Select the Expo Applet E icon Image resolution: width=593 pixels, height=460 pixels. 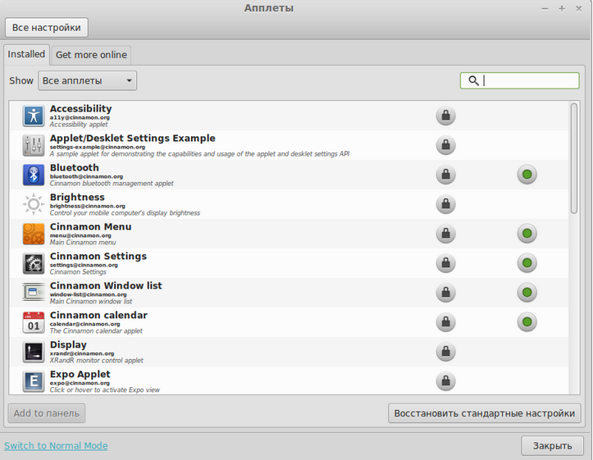click(x=34, y=381)
